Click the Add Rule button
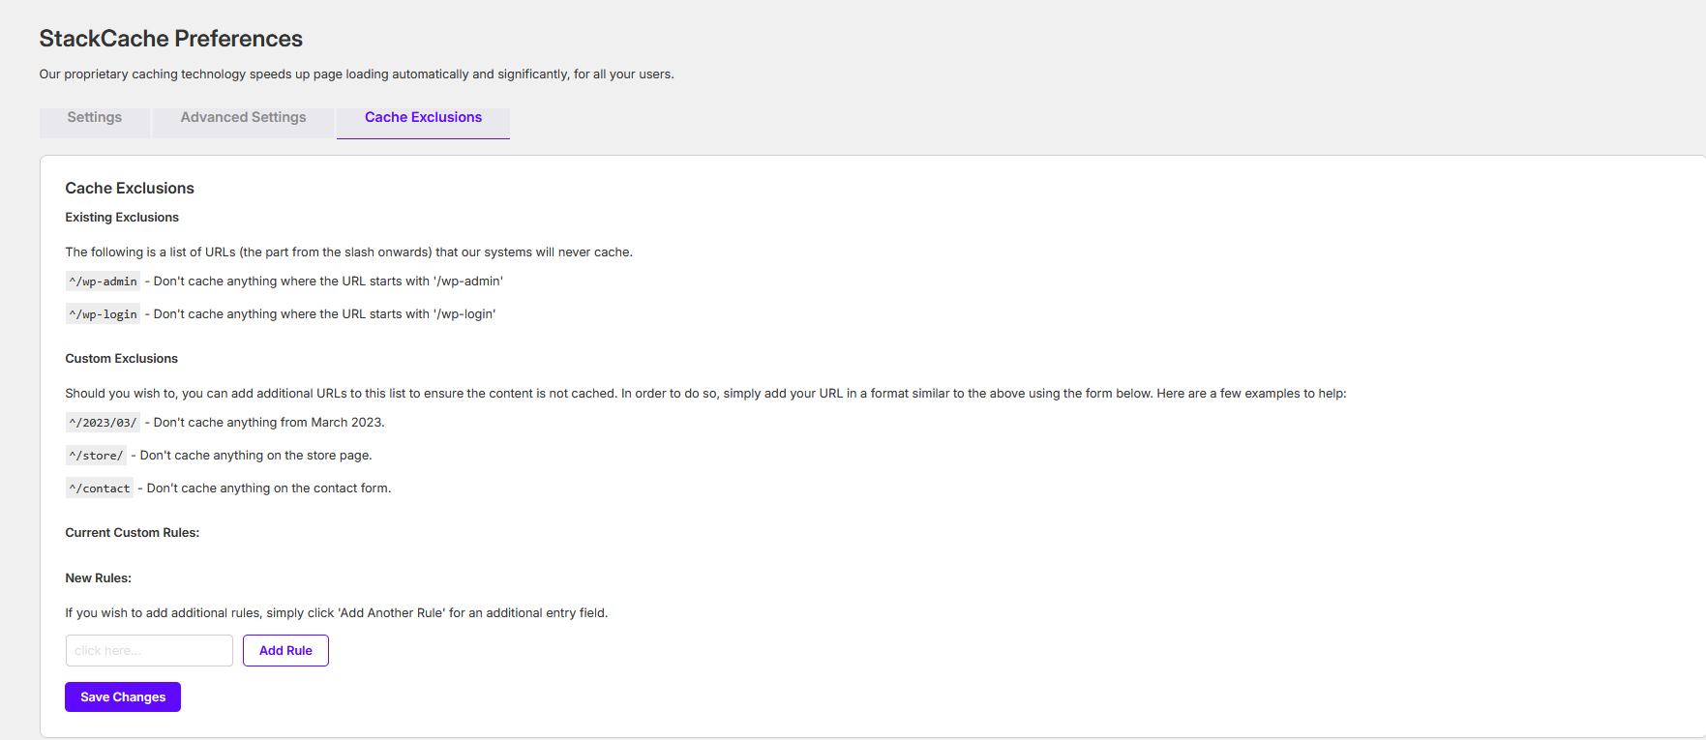This screenshot has height=740, width=1706. point(285,651)
